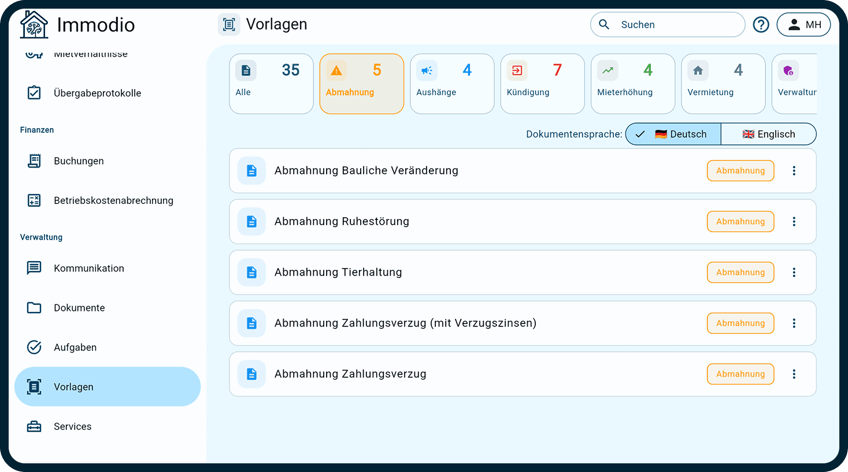848x472 pixels.
Task: Select the Kündigung category card
Action: point(543,84)
